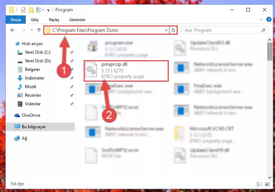Click the New Folder quick access icon
The image size is (275, 192).
pyautogui.click(x=31, y=10)
